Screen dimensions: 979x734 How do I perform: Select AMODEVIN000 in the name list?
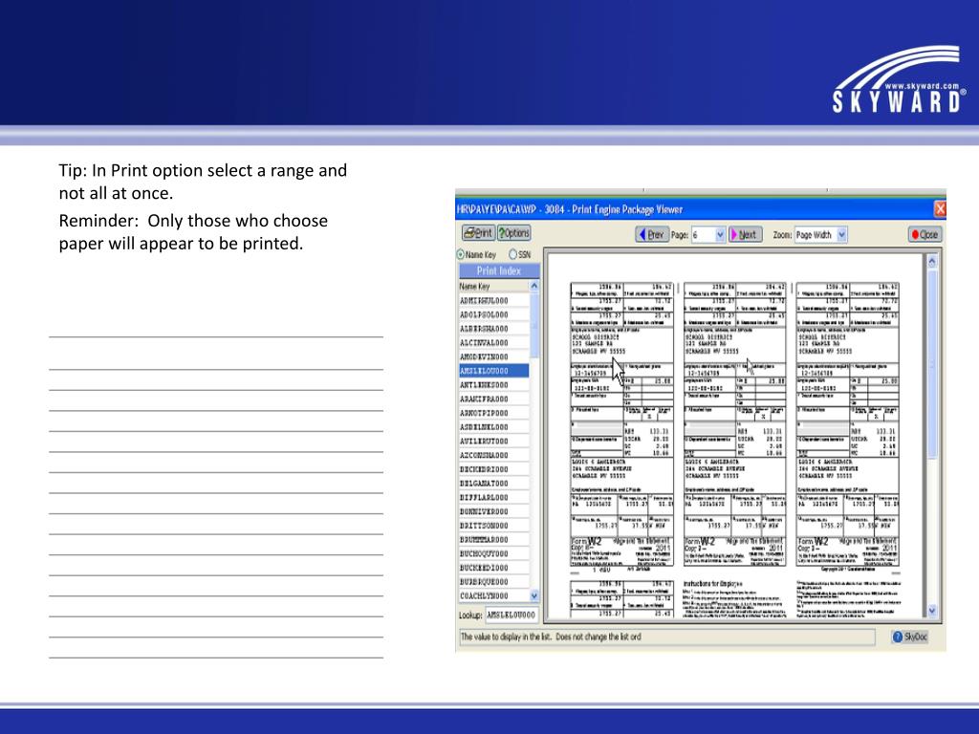494,356
